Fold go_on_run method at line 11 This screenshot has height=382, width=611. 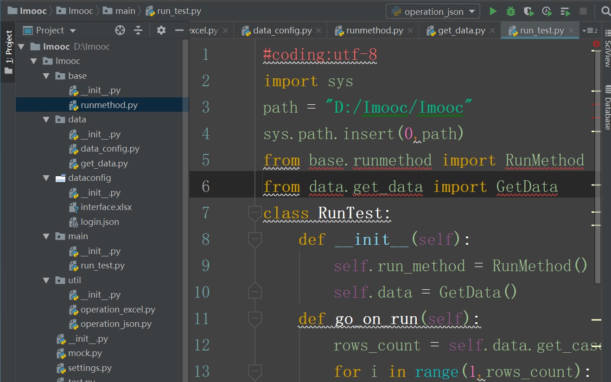[x=255, y=319]
